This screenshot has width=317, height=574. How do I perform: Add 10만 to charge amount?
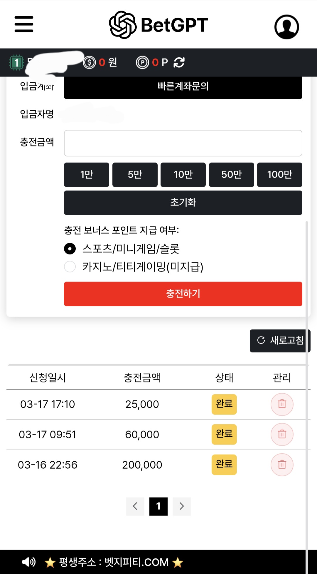point(183,175)
